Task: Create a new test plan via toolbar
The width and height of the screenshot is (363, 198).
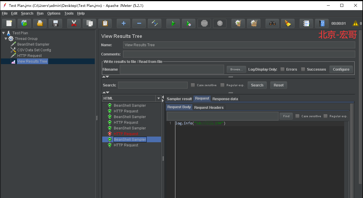Action: click(x=9, y=23)
